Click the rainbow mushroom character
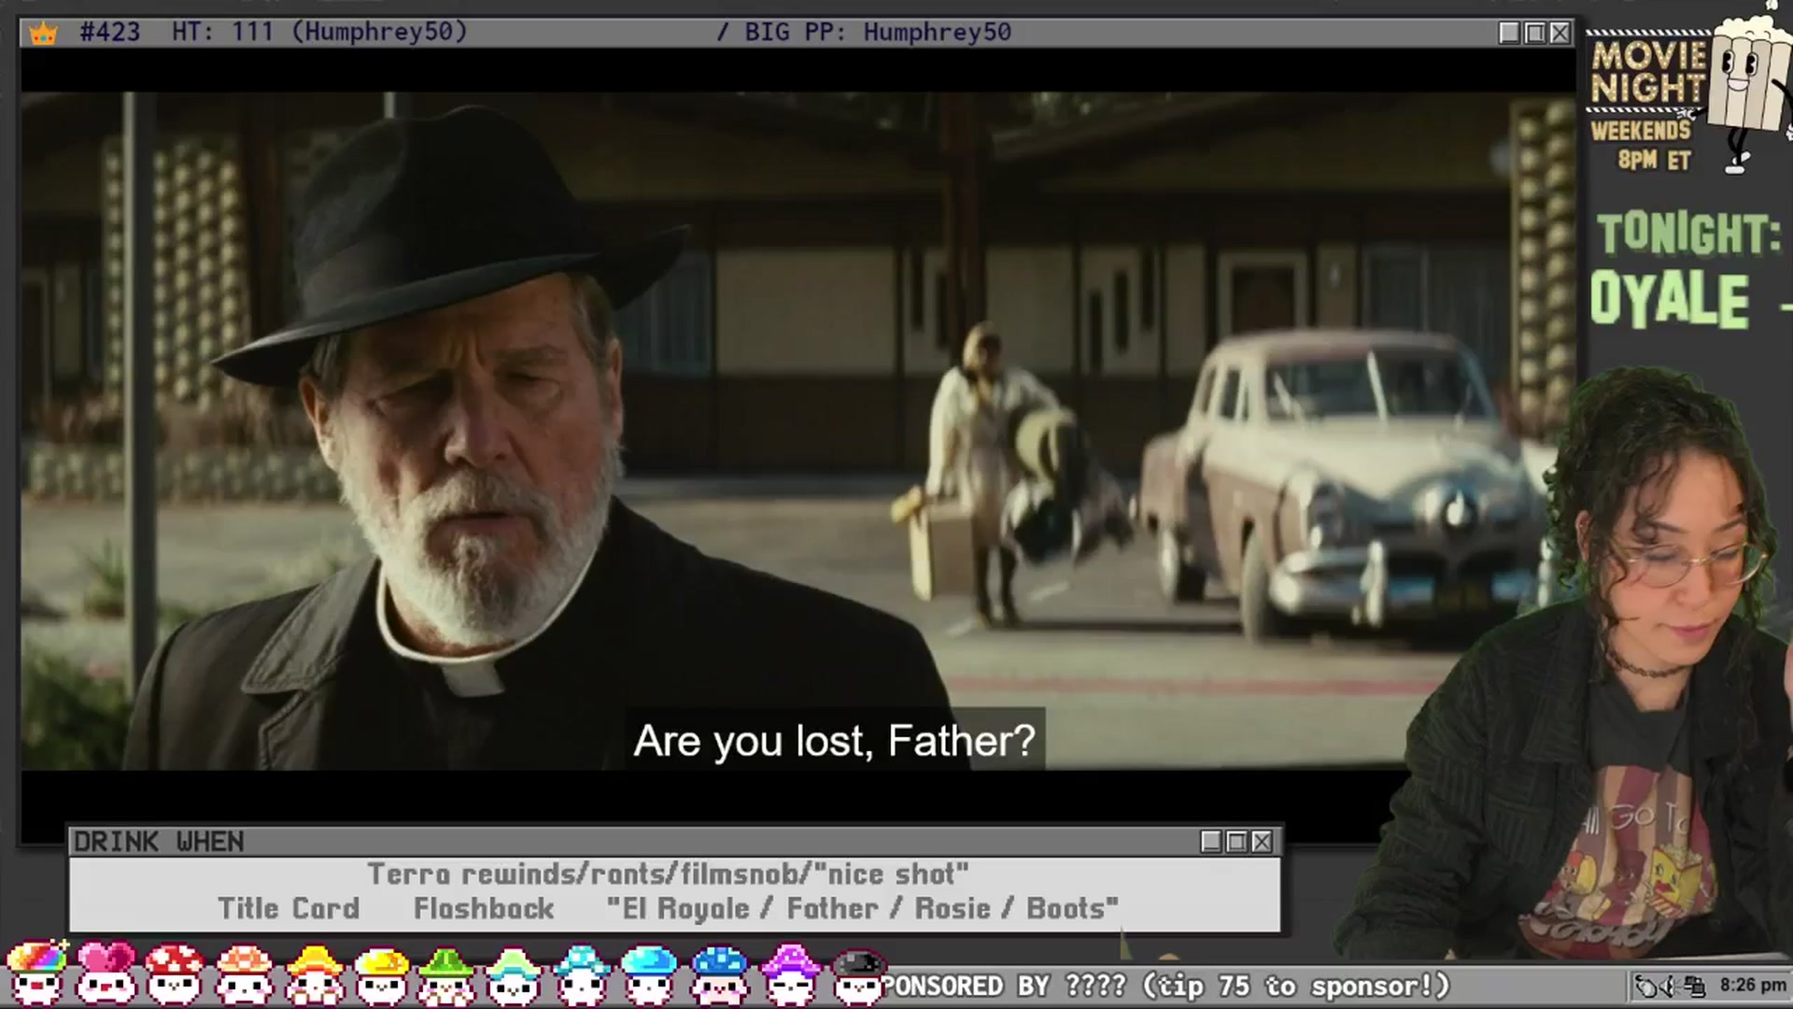The image size is (1793, 1009). (x=37, y=973)
